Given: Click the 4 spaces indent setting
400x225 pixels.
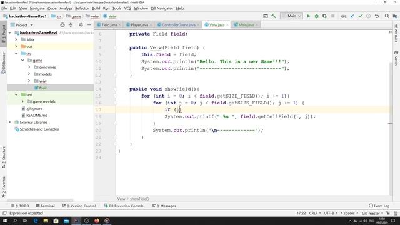Looking at the screenshot, I should 349,213.
